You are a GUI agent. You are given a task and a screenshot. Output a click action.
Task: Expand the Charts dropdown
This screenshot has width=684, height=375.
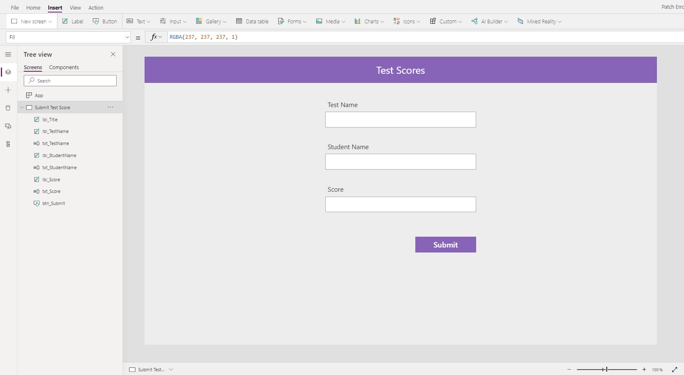pos(368,21)
